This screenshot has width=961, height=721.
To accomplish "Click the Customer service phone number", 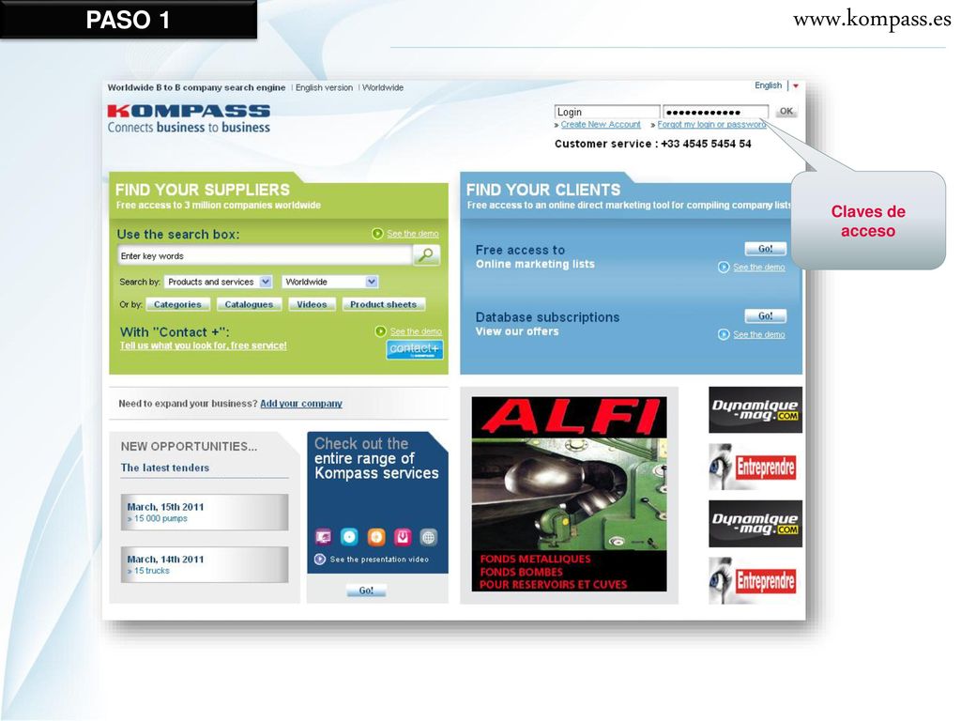I will [706, 144].
